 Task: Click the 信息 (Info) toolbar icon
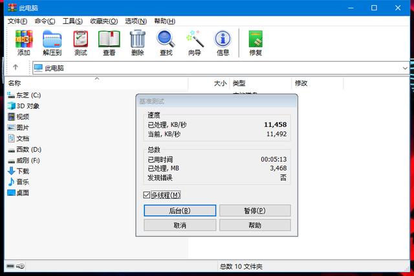(x=223, y=43)
